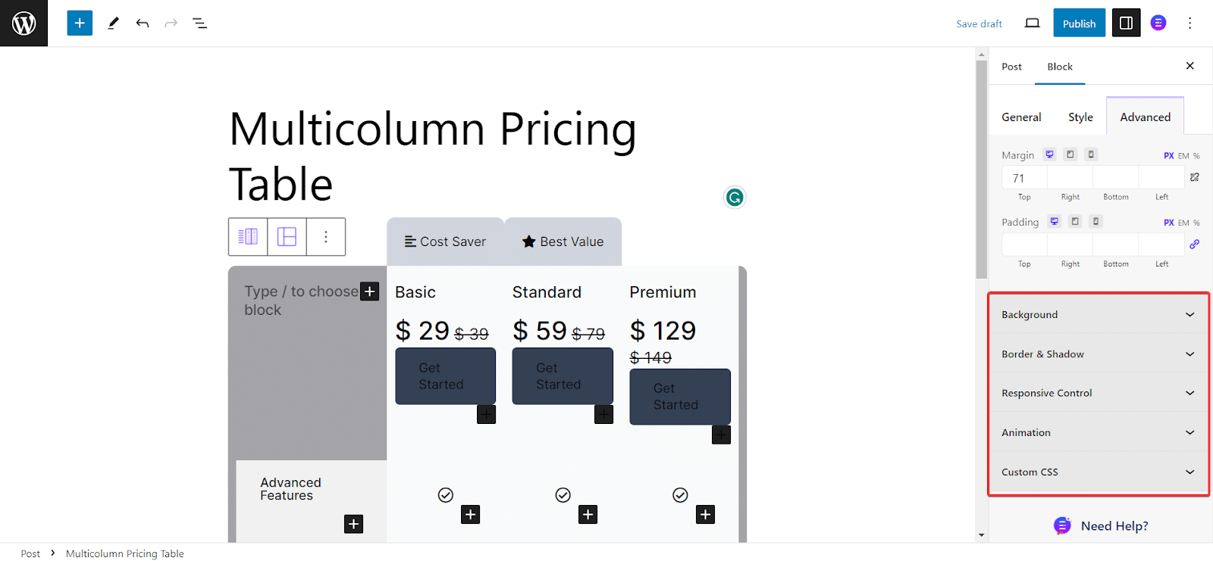Toggle the Settings sidebar panel icon

pos(1126,23)
